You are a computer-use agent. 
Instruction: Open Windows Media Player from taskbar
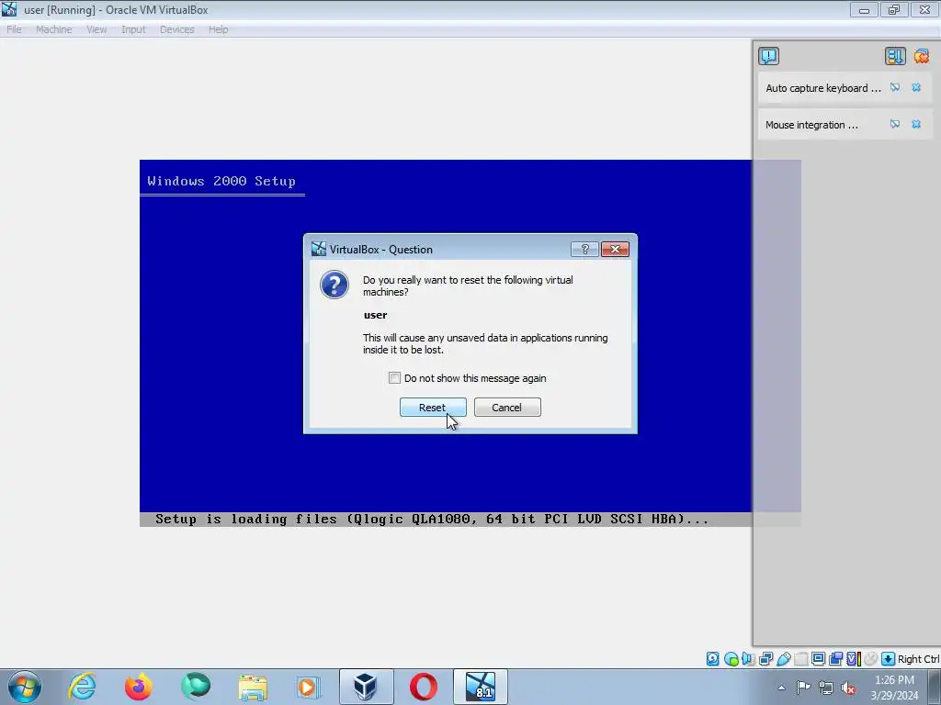point(309,687)
